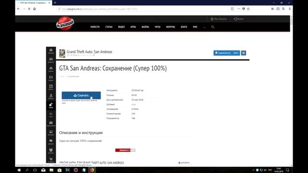The image size is (308, 173).
Task: Open a new tab with plus button
Action: pos(55,3)
